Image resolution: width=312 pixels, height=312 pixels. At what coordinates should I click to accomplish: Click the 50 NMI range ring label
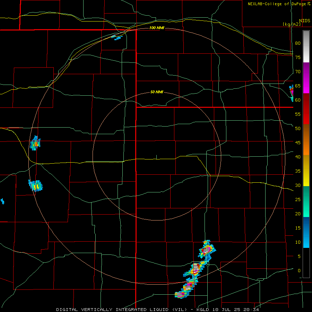click(x=157, y=92)
